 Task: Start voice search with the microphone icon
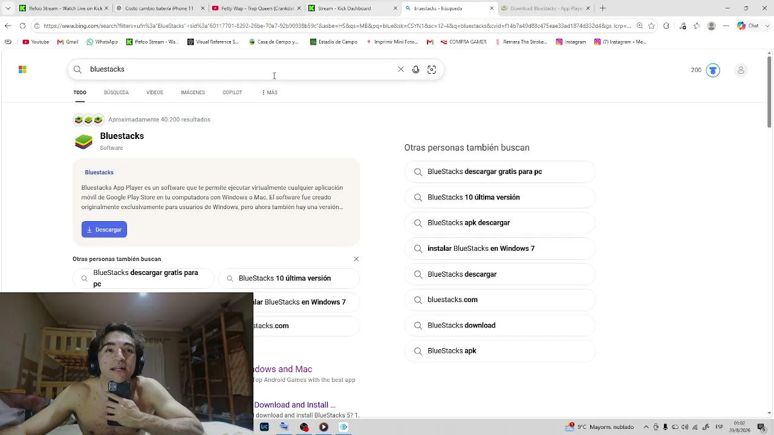point(416,69)
